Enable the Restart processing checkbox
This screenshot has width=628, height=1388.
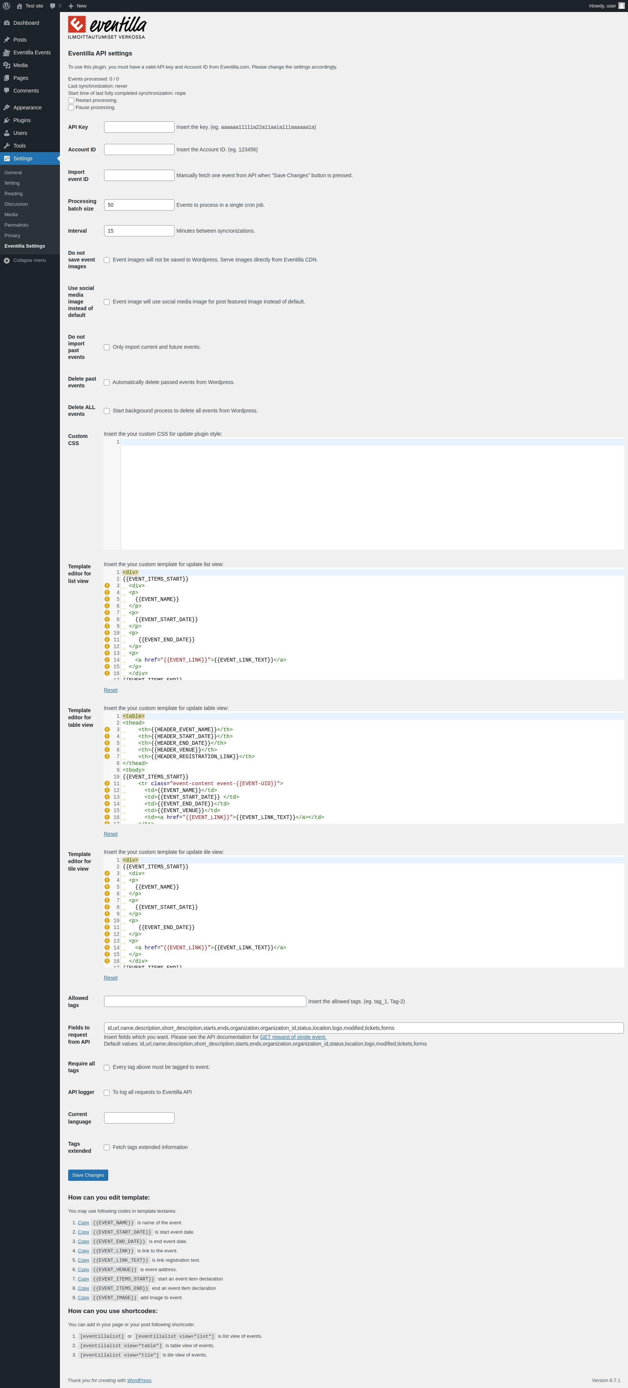tap(71, 101)
